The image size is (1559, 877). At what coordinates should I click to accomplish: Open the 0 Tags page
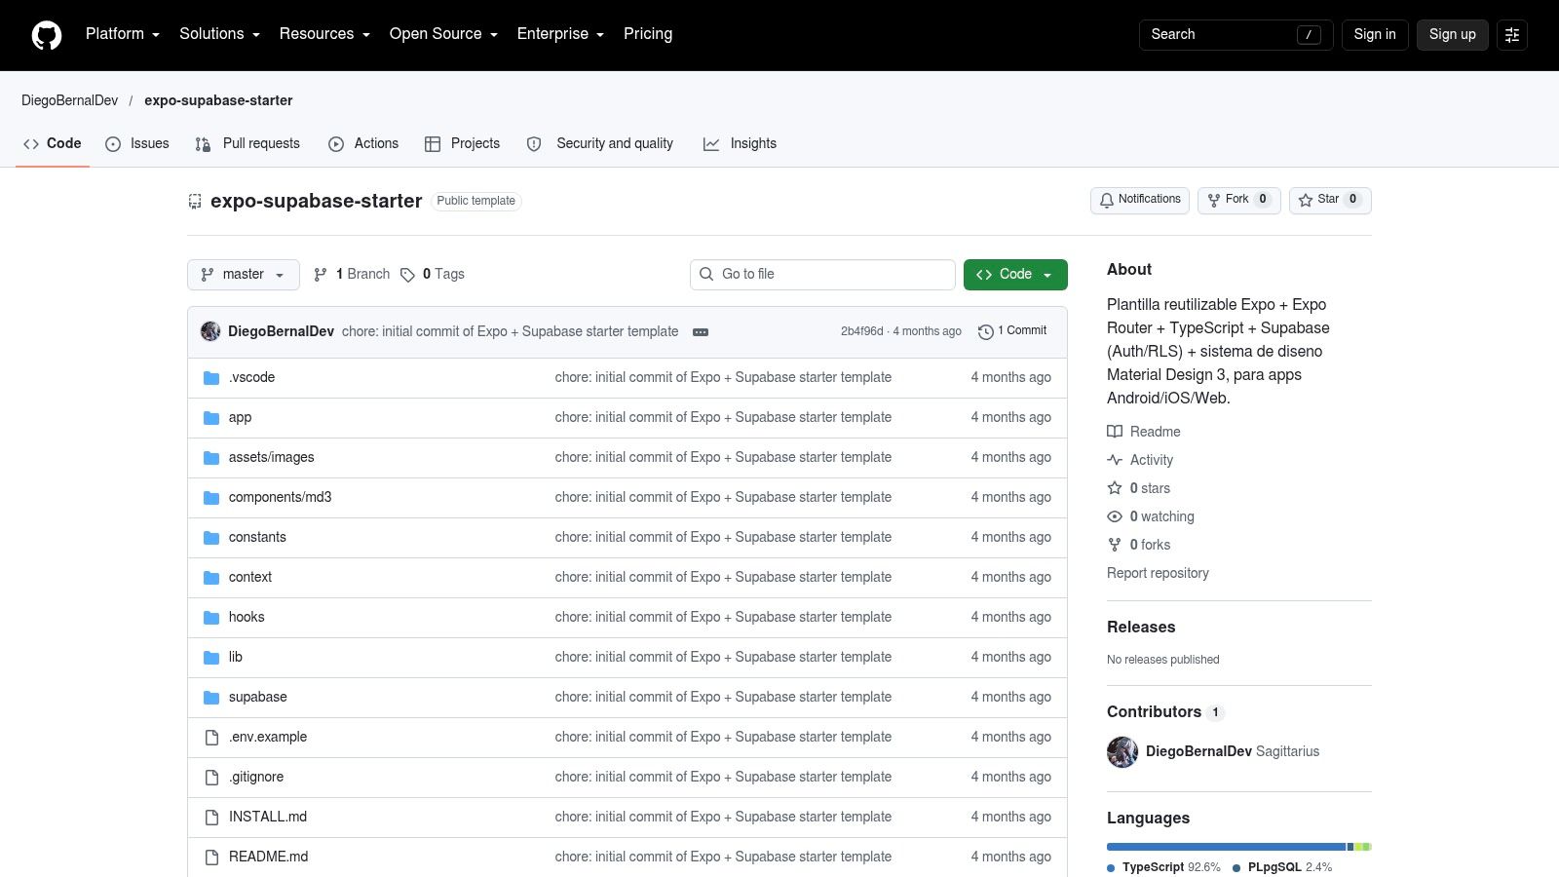coord(433,275)
